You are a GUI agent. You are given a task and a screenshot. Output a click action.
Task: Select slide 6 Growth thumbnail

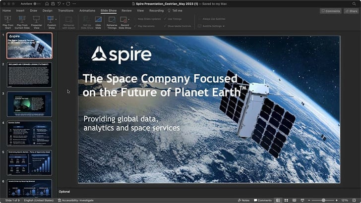click(29, 189)
